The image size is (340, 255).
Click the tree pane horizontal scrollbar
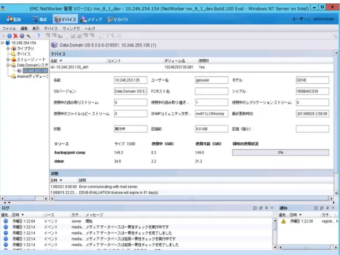tap(24, 198)
